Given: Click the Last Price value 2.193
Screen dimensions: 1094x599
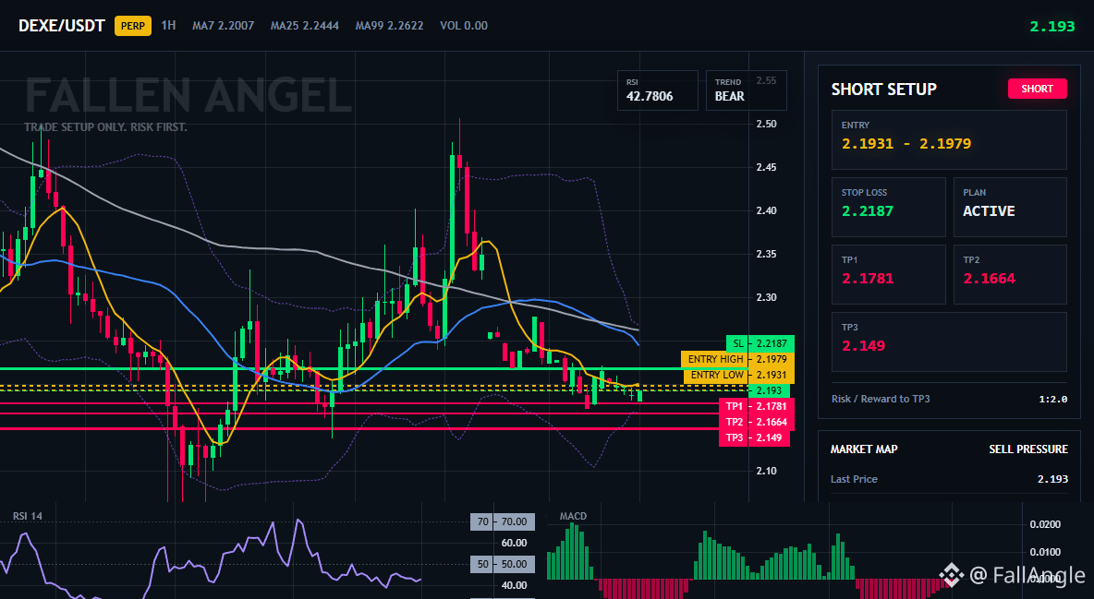Looking at the screenshot, I should tap(1052, 479).
